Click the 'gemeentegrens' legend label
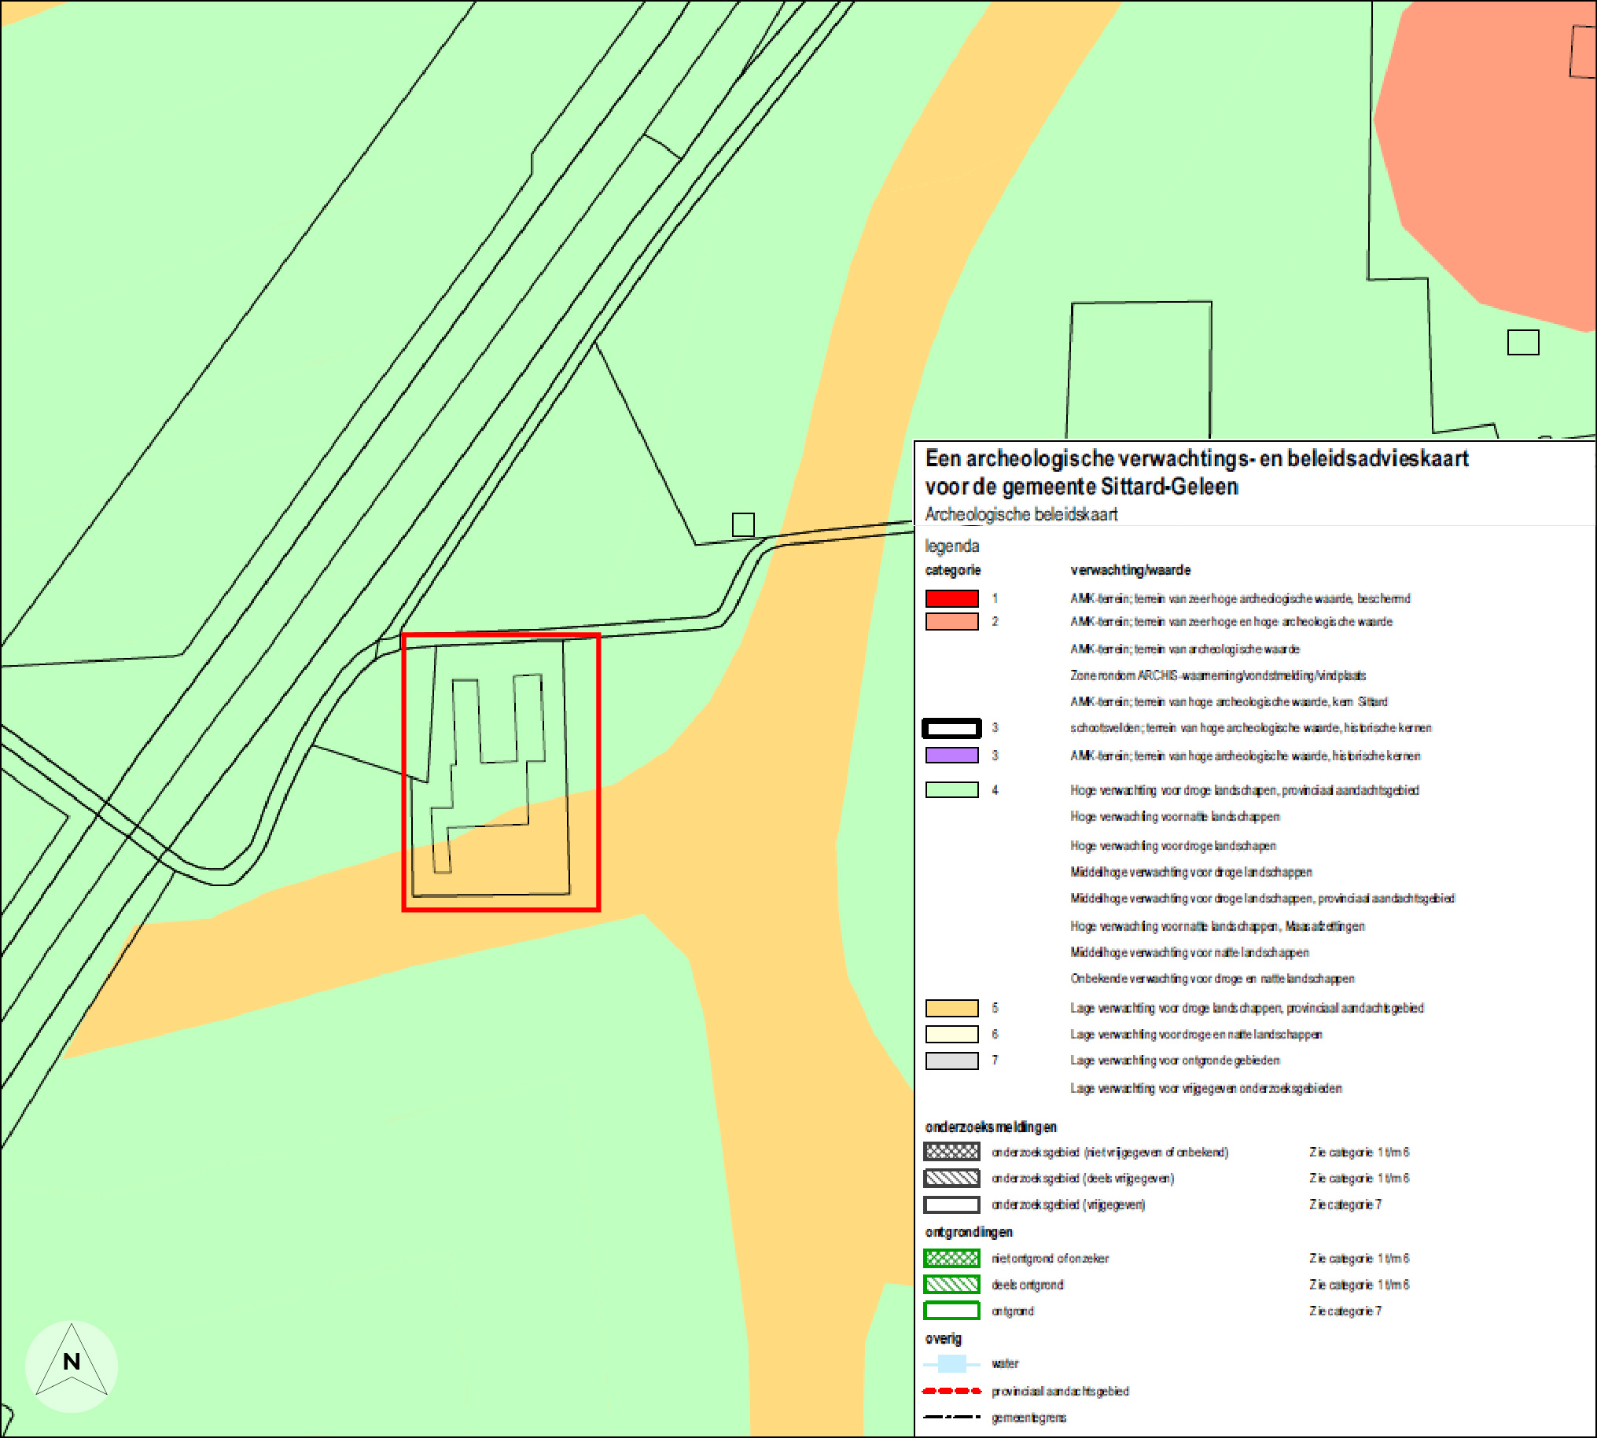Image resolution: width=1597 pixels, height=1438 pixels. (x=1028, y=1418)
